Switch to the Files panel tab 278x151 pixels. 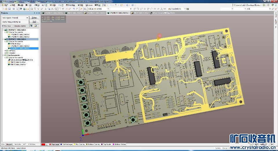[3, 144]
